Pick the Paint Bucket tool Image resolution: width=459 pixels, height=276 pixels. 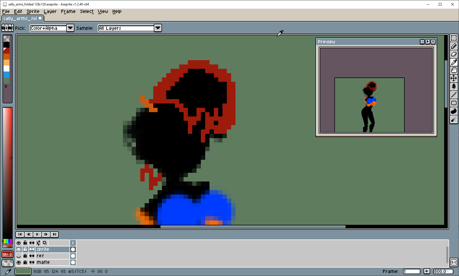pos(454,86)
